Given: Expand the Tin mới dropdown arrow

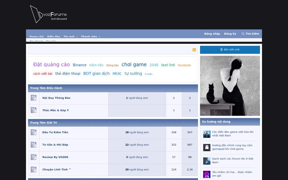Looking at the screenshot, I should (x=77, y=36).
